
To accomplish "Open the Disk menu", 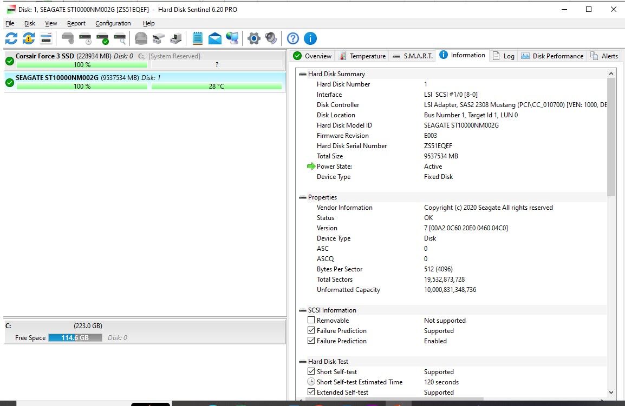I will 29,23.
